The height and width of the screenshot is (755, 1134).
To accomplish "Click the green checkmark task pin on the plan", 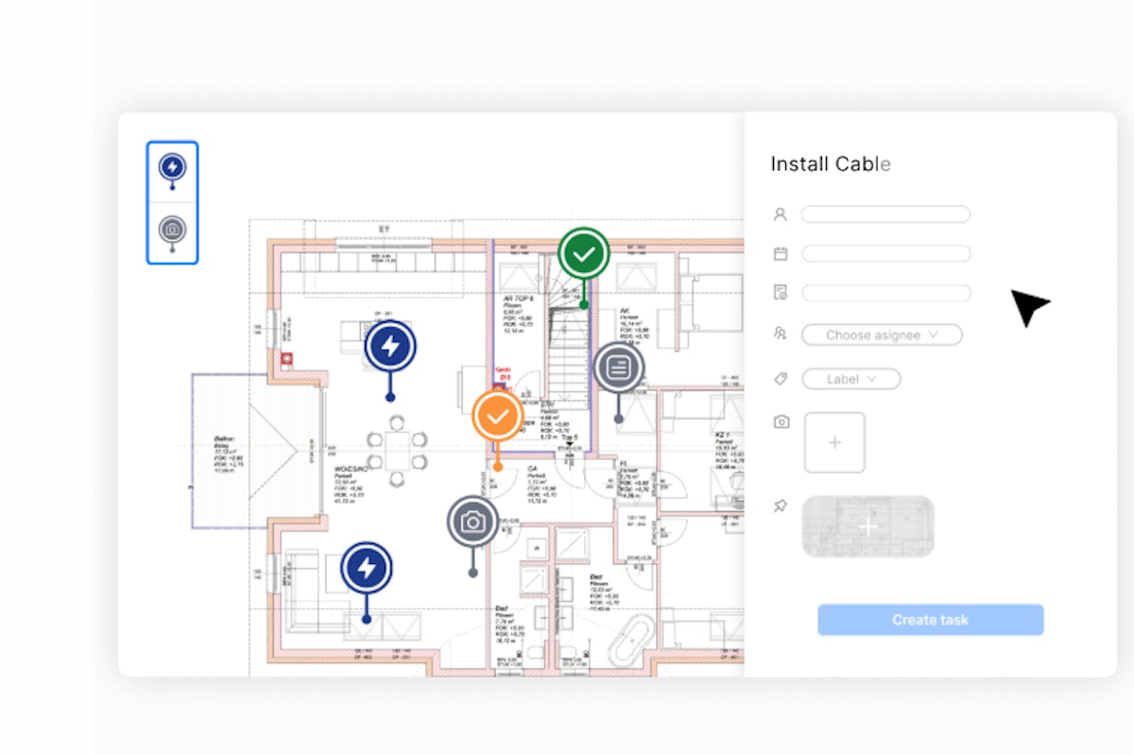I will (584, 252).
